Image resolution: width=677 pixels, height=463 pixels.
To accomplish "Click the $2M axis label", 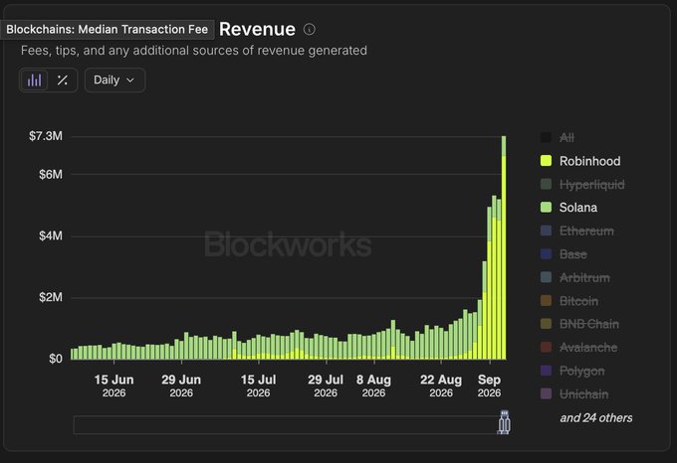I will click(51, 297).
